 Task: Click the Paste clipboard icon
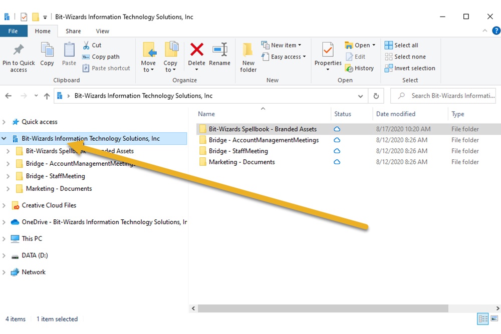[69, 50]
